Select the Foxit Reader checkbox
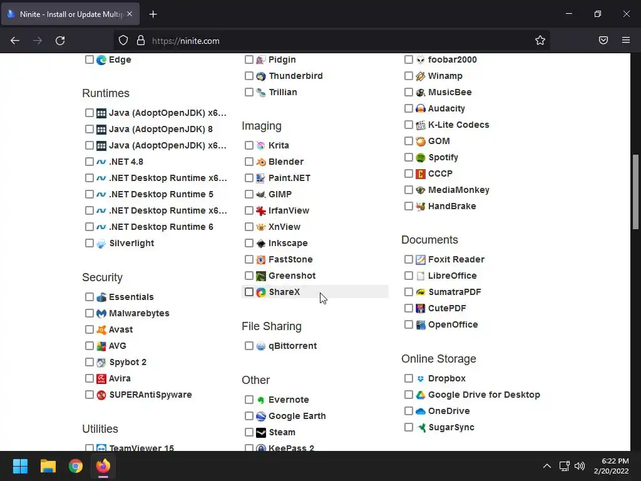The height and width of the screenshot is (481, 641). click(408, 259)
